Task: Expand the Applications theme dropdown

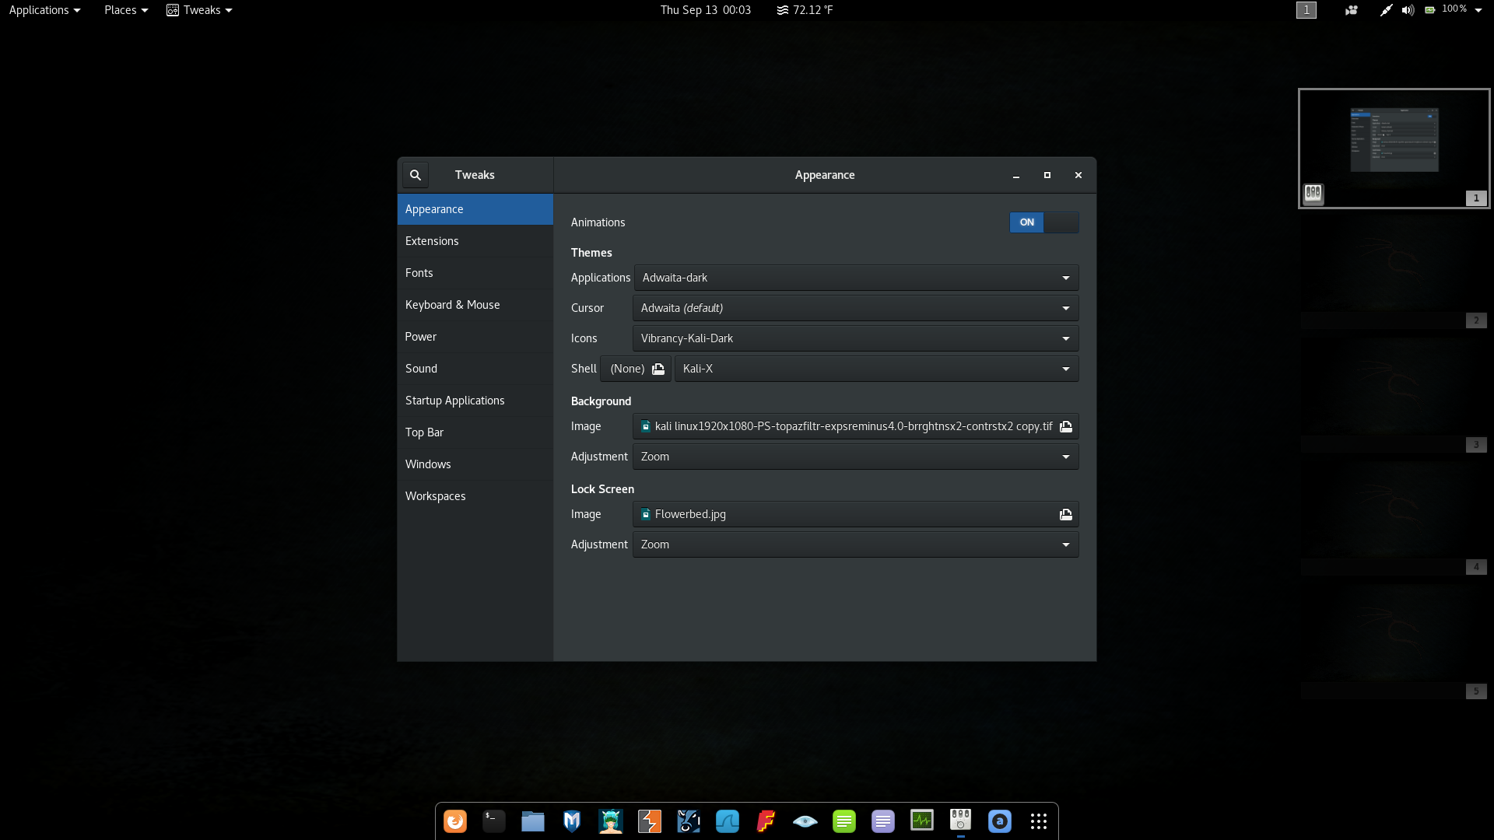Action: pos(856,278)
